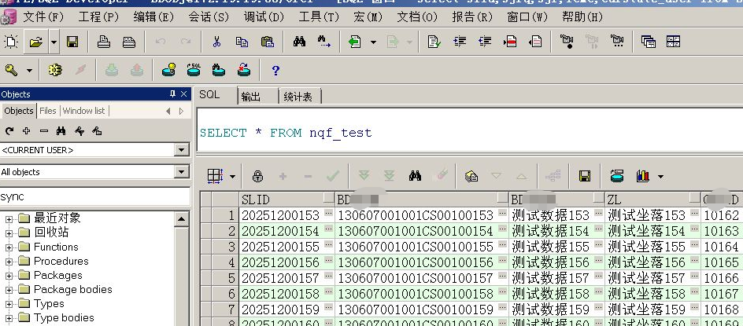
Task: Open the grid view mode dropdown arrow
Action: (233, 177)
